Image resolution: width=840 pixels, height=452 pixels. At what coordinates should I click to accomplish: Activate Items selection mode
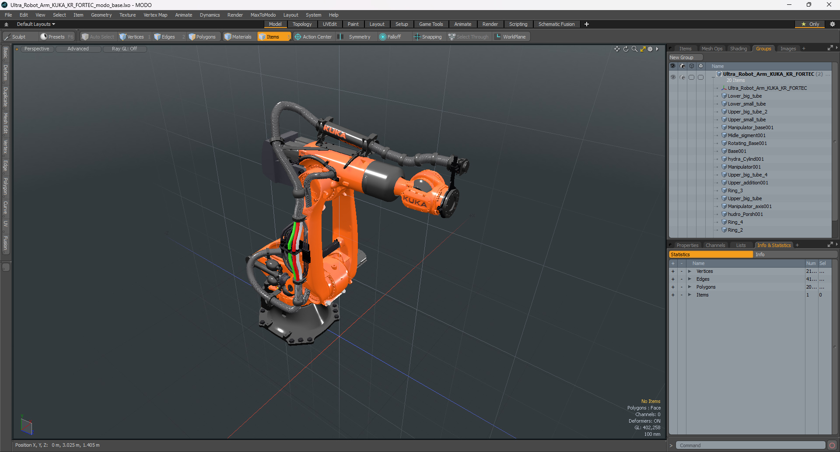pyautogui.click(x=274, y=37)
